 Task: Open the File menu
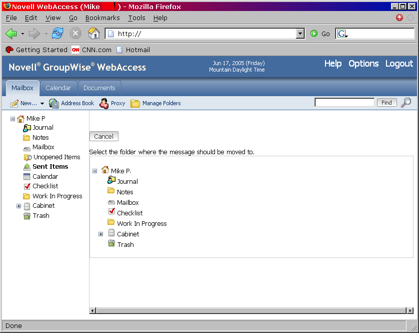[11, 18]
